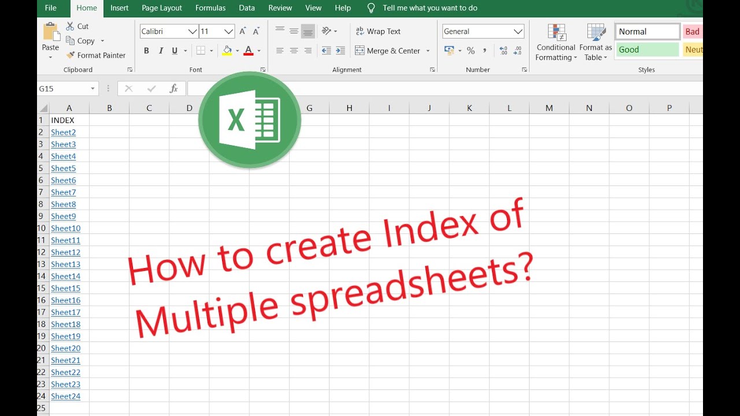This screenshot has width=740, height=416.
Task: Click the Copy icon
Action: tap(71, 40)
